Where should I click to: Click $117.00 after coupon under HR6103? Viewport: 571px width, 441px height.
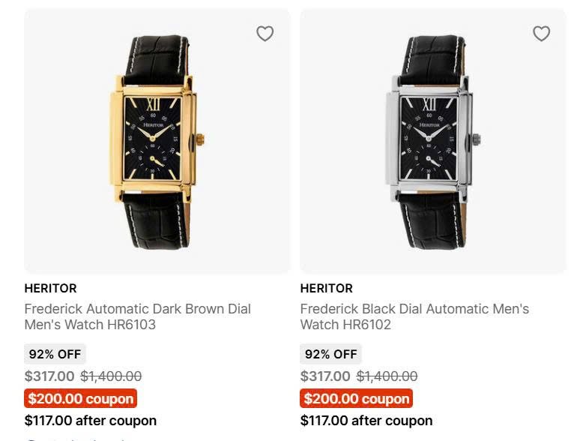pyautogui.click(x=91, y=420)
